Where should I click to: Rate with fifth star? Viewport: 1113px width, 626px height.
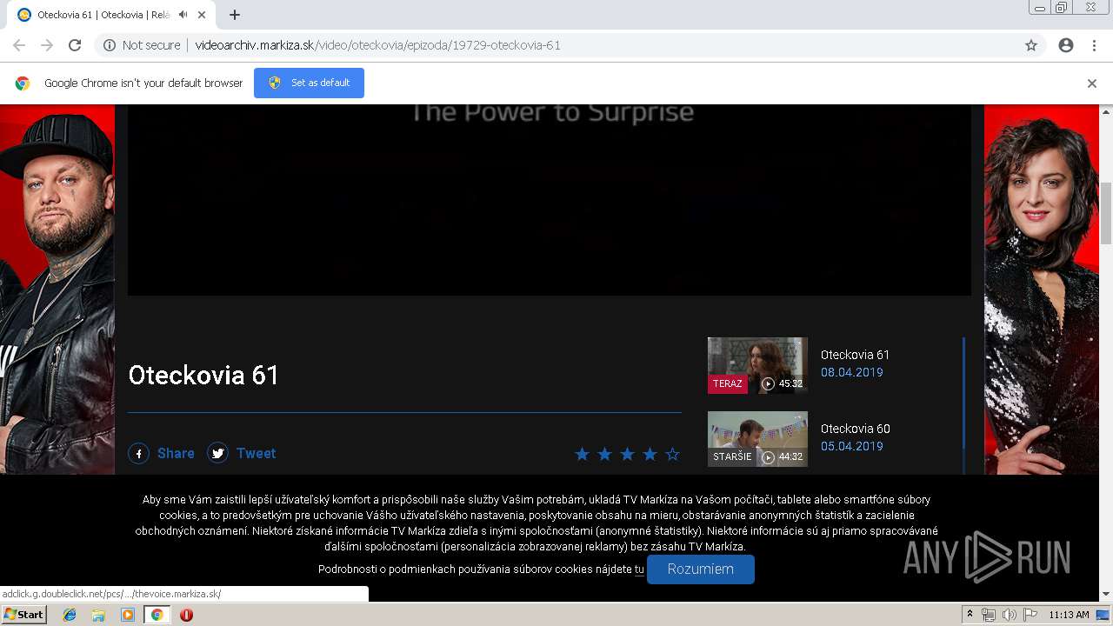click(672, 454)
